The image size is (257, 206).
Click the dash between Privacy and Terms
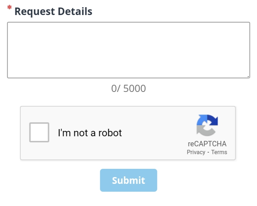[208, 152]
